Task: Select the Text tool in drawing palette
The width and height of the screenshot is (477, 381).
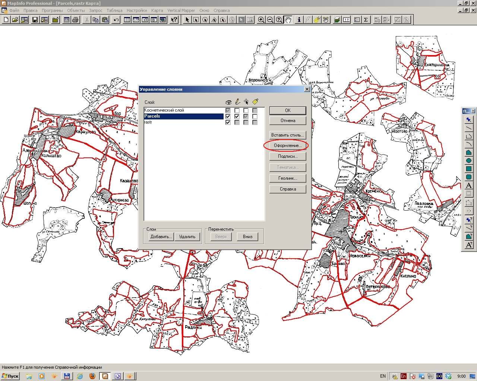Action: point(469,185)
